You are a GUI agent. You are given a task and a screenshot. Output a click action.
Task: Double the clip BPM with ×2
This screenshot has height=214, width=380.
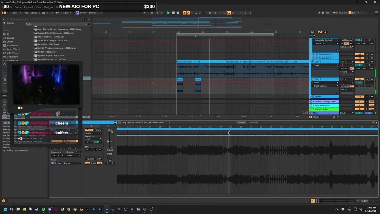click(x=100, y=150)
